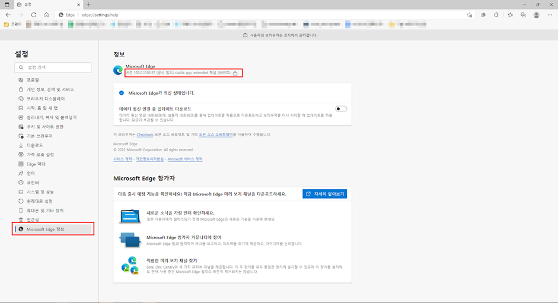Click the Edge version number text
This screenshot has height=303, width=558.
point(178,72)
